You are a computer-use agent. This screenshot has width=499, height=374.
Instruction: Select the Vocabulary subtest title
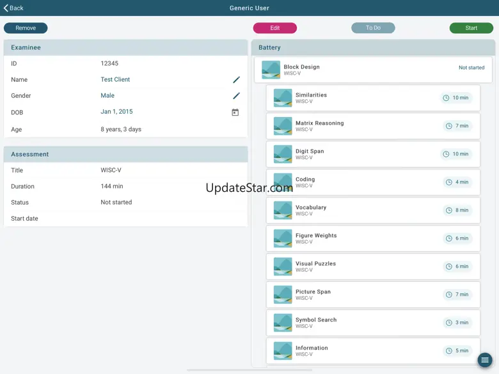click(x=311, y=207)
